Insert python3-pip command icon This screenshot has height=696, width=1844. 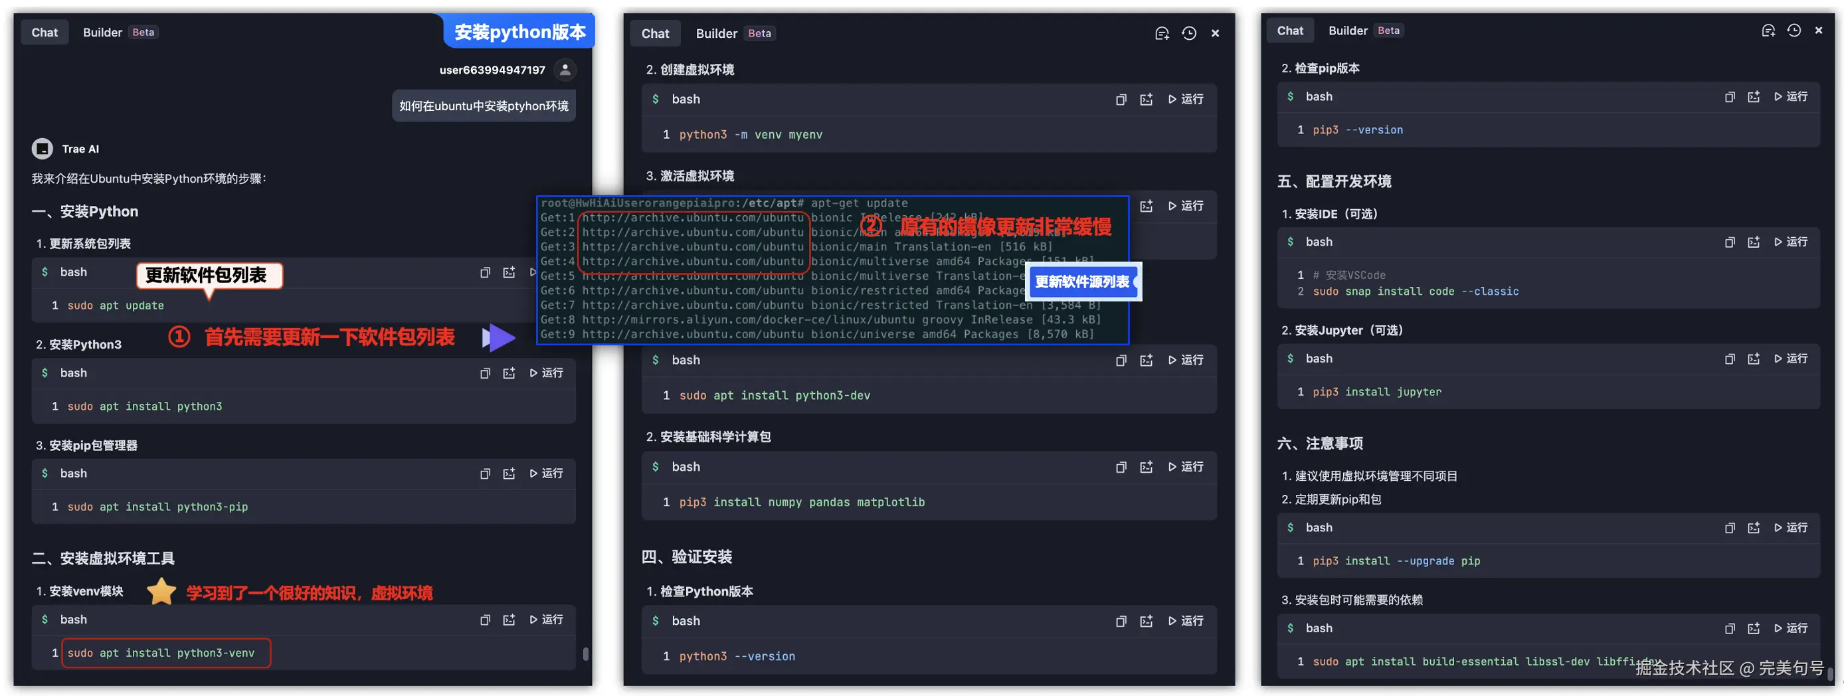pyautogui.click(x=509, y=474)
